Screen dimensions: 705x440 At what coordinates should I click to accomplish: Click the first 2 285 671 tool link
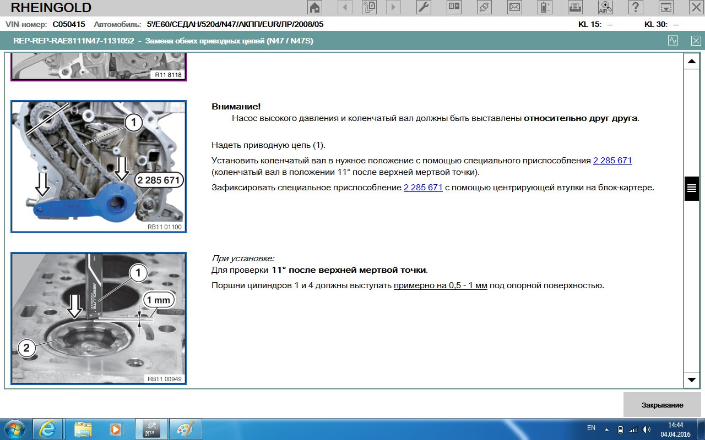[x=612, y=161]
